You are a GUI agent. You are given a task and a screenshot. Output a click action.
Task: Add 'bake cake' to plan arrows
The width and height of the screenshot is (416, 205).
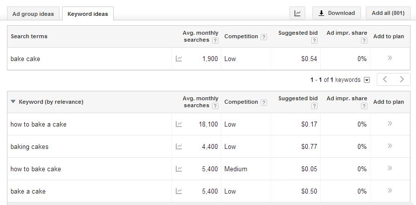(x=390, y=58)
